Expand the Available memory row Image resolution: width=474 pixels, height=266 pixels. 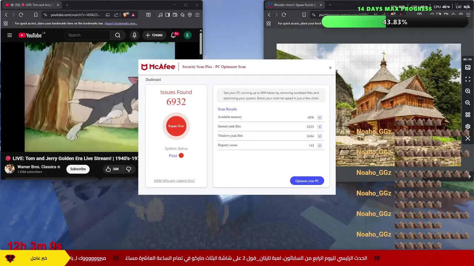pyautogui.click(x=320, y=117)
